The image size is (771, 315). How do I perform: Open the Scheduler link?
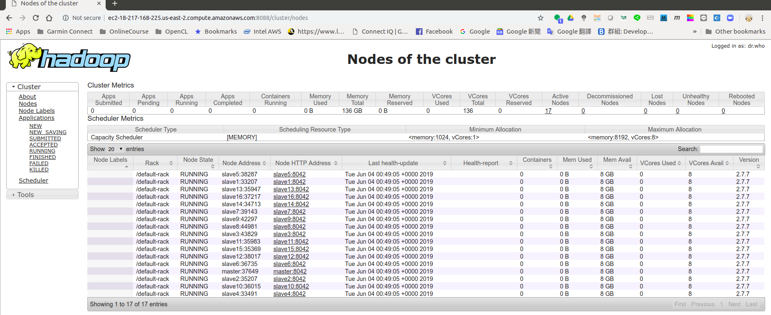33,181
